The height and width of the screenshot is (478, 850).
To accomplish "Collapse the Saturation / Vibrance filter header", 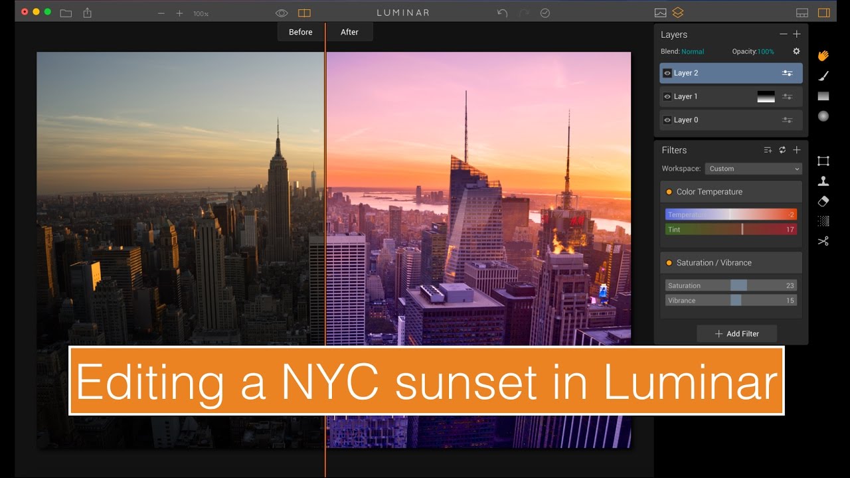I will (x=731, y=263).
